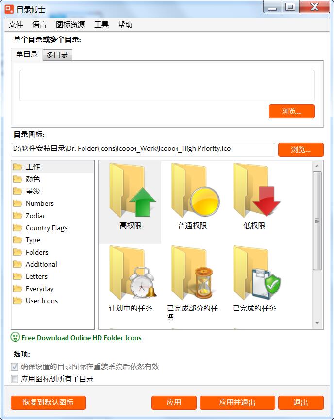Click the 应用并退出 button
Image resolution: width=334 pixels, height=420 pixels.
[237, 402]
